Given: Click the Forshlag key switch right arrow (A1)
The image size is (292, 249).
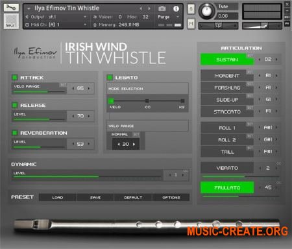Looking at the screenshot, I should (x=276, y=88).
